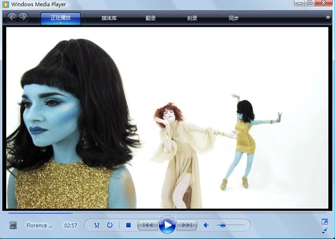
Task: Click the large Play button
Action: [x=167, y=225]
